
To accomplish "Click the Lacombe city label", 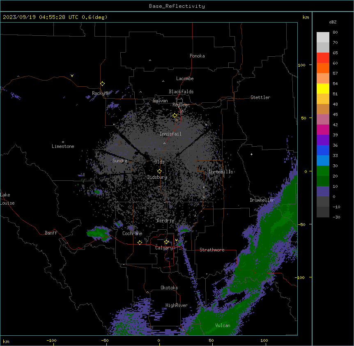I will (185, 78).
